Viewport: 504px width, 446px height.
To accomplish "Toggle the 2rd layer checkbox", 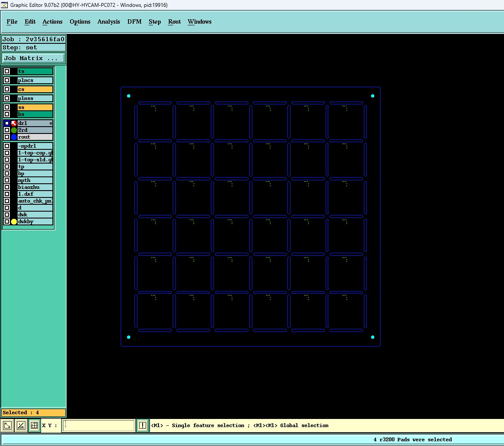I will click(x=7, y=130).
